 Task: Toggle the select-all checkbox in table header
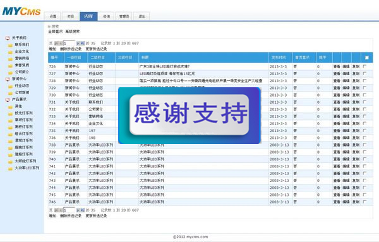366,57
